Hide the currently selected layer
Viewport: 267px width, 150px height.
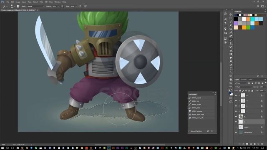(236, 122)
